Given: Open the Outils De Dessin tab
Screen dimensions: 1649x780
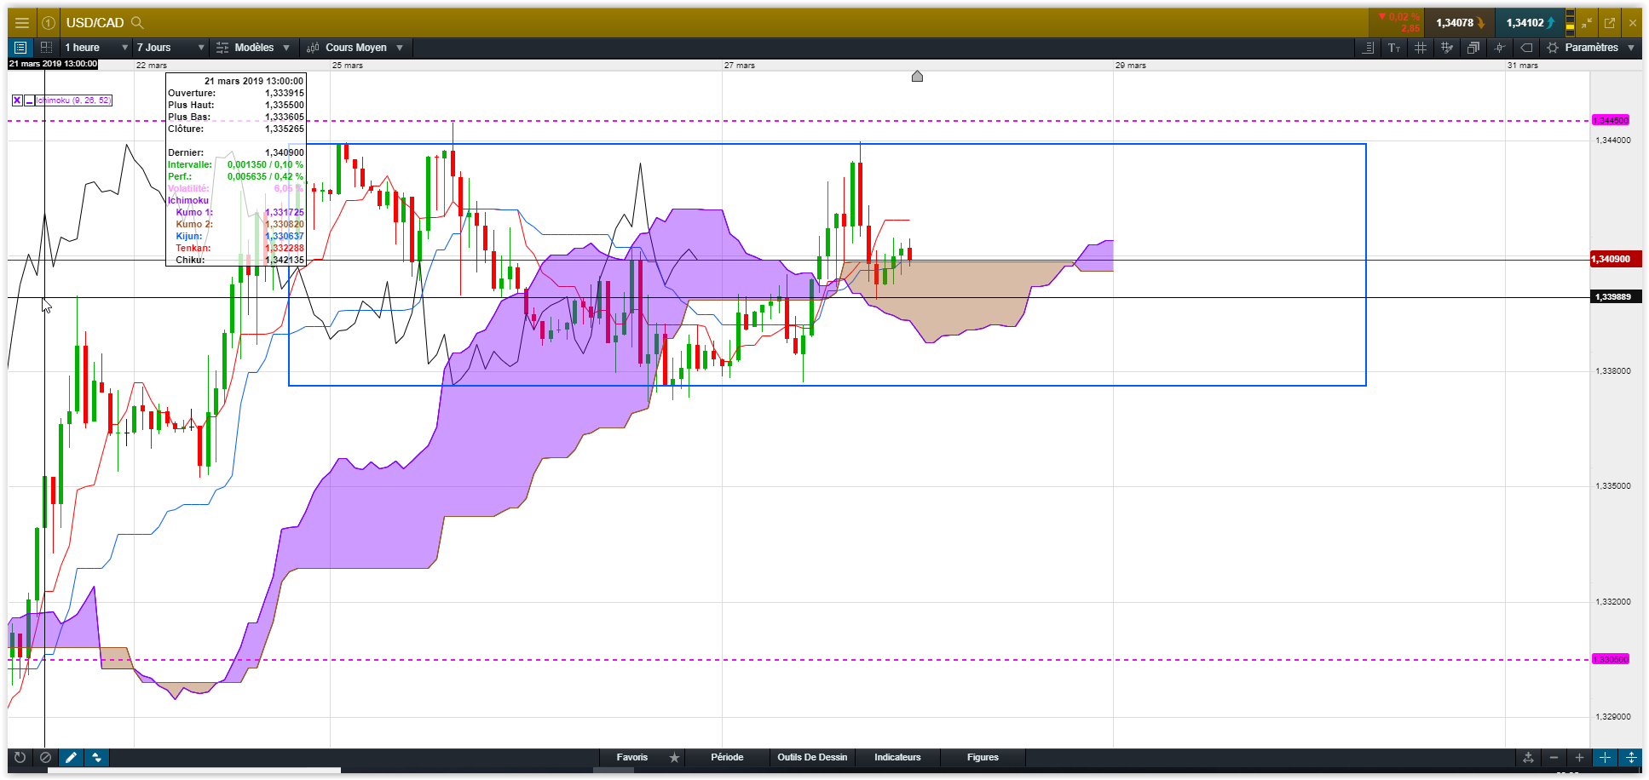Looking at the screenshot, I should pos(812,757).
